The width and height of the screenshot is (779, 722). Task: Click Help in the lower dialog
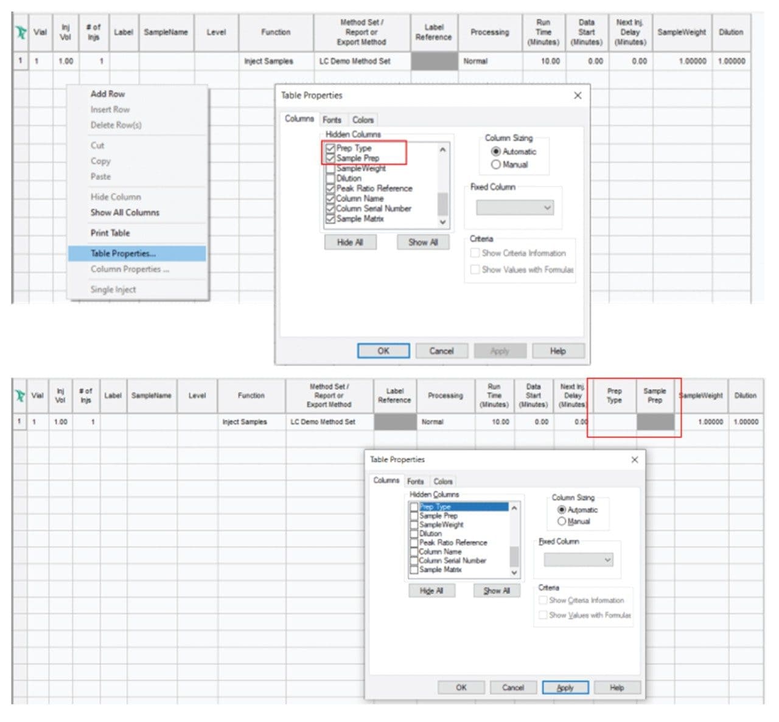click(617, 687)
